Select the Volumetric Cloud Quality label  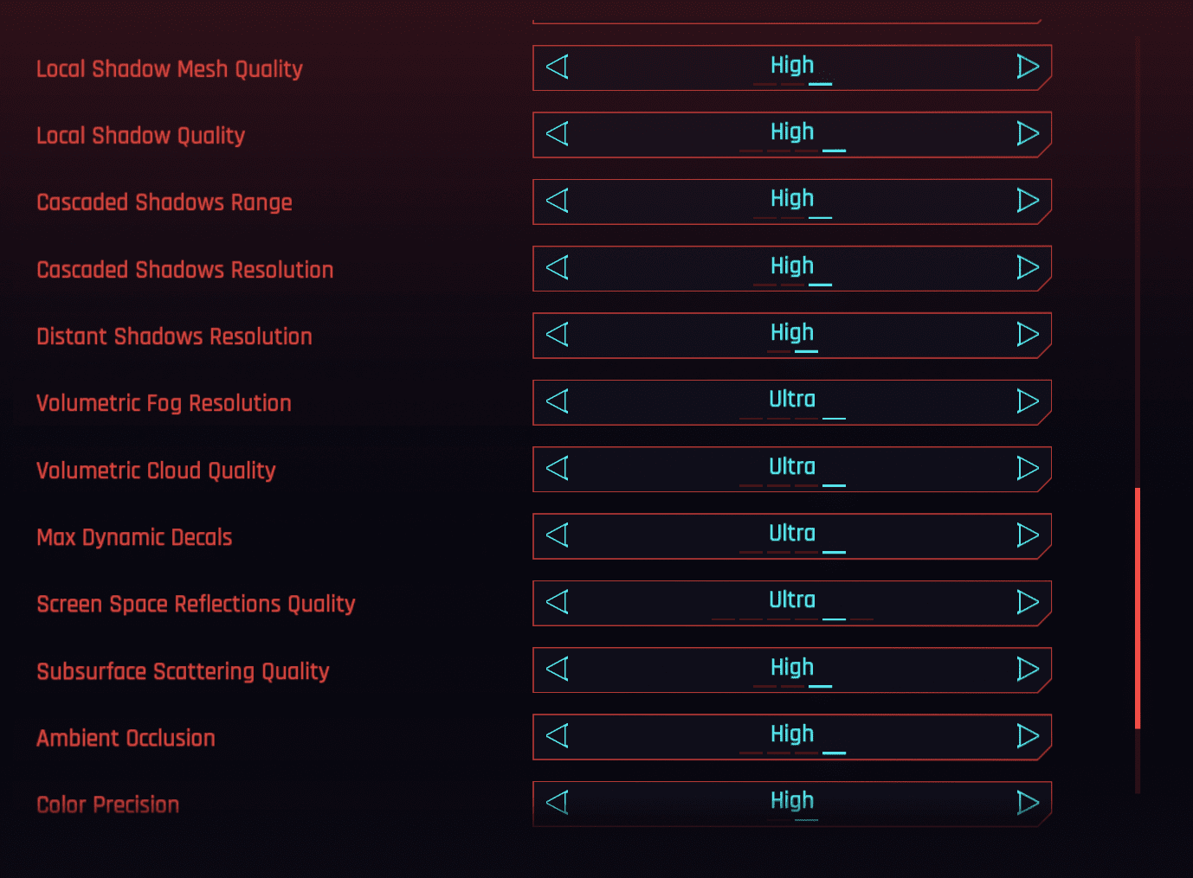pos(156,471)
